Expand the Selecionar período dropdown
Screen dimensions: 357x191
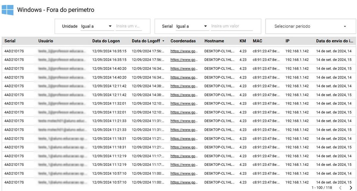click(310, 26)
